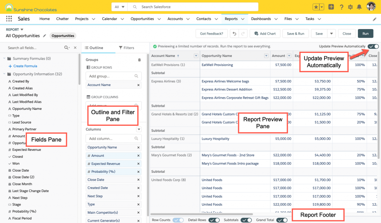Click the fields search magnifier icon
Screen dimensions: 381x223
[67, 48]
